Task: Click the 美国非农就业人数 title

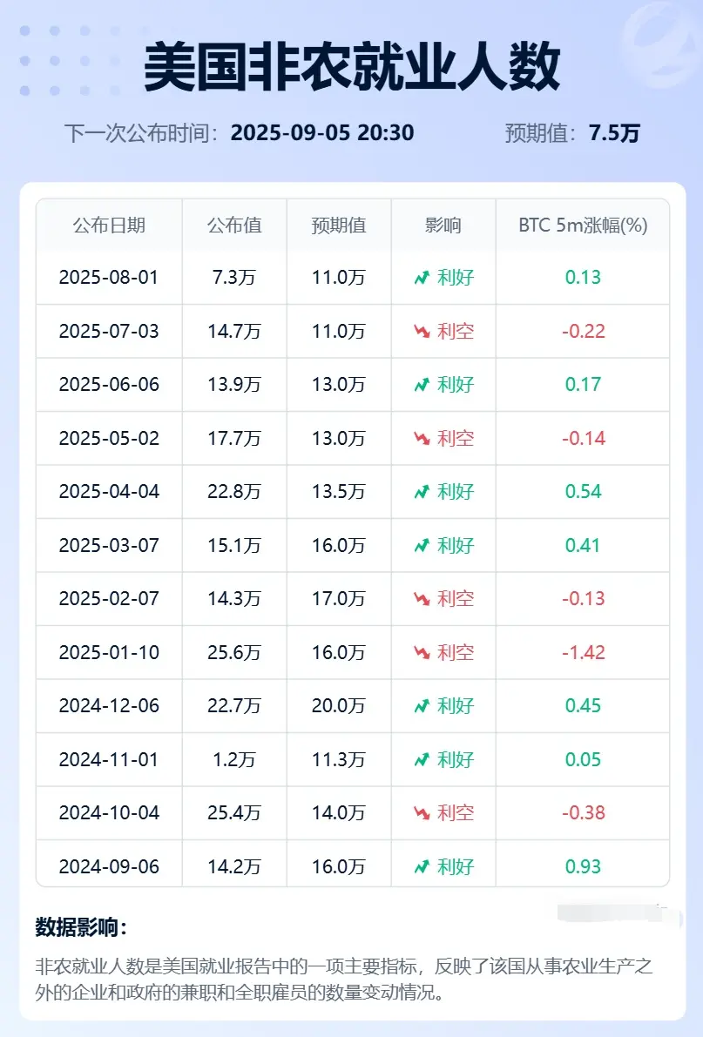Action: (352, 66)
